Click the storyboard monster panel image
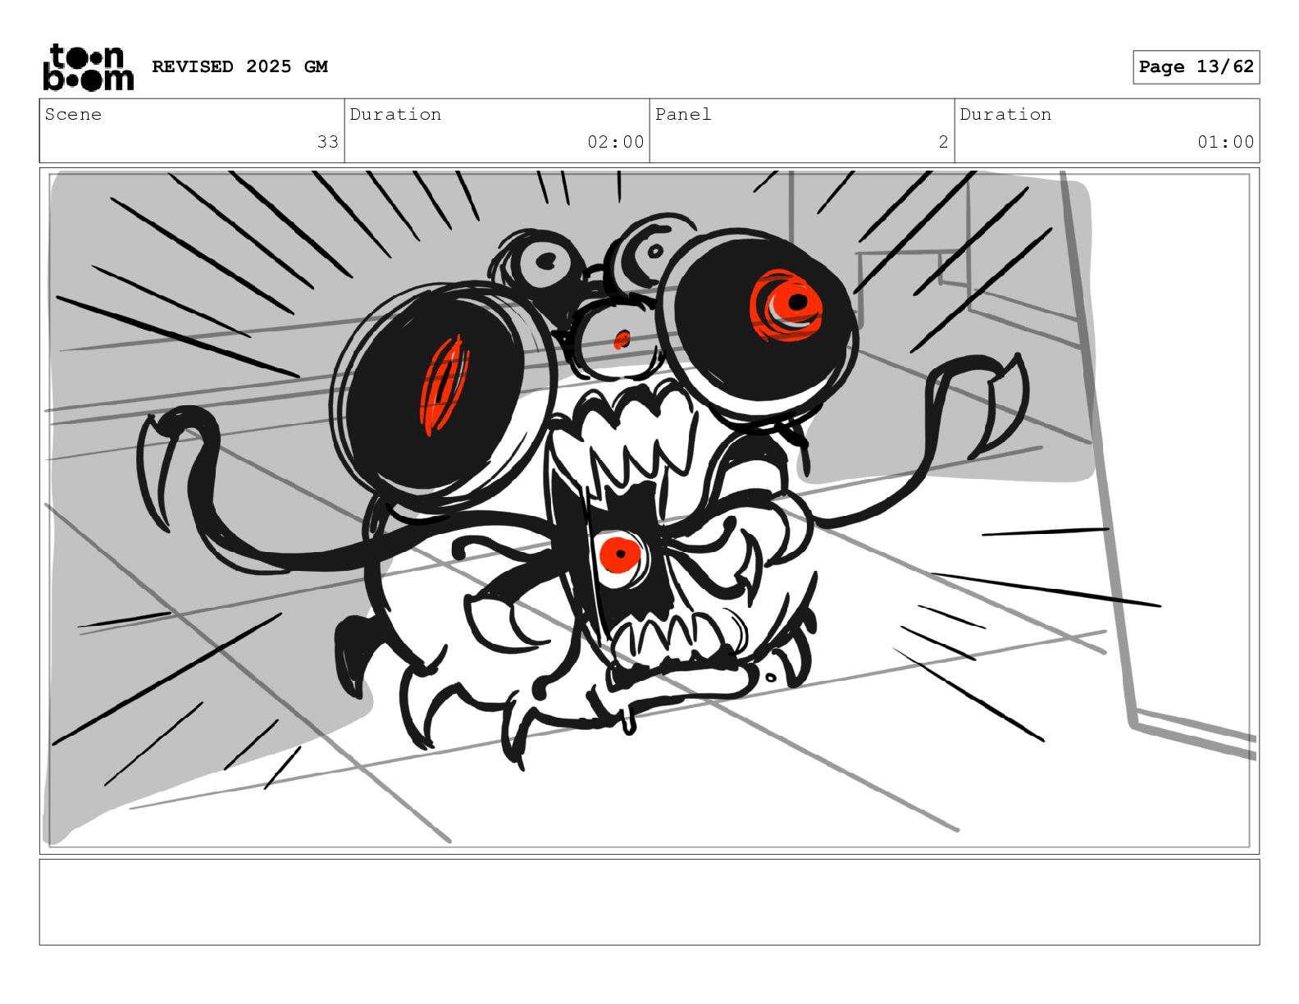The width and height of the screenshot is (1299, 1004). [649, 511]
